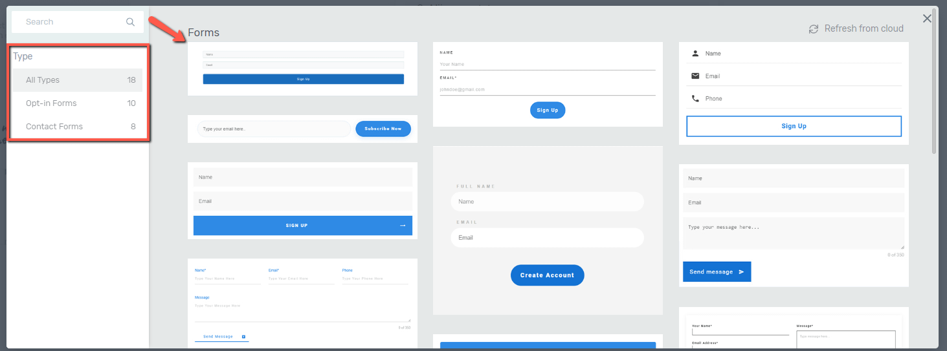
Task: Click 'Type Your Phone Here' field
Action: coord(375,279)
